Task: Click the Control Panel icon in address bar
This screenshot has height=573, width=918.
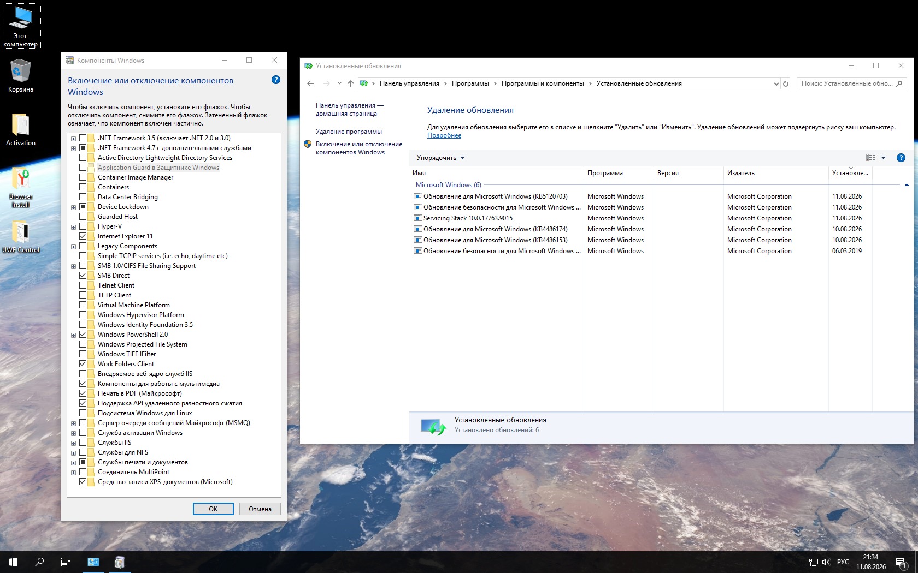Action: pos(364,83)
